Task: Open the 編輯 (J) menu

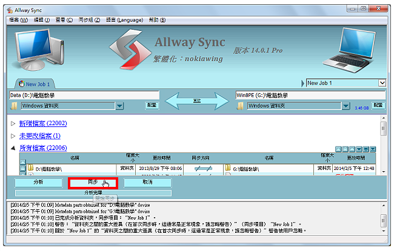Action: [42, 20]
